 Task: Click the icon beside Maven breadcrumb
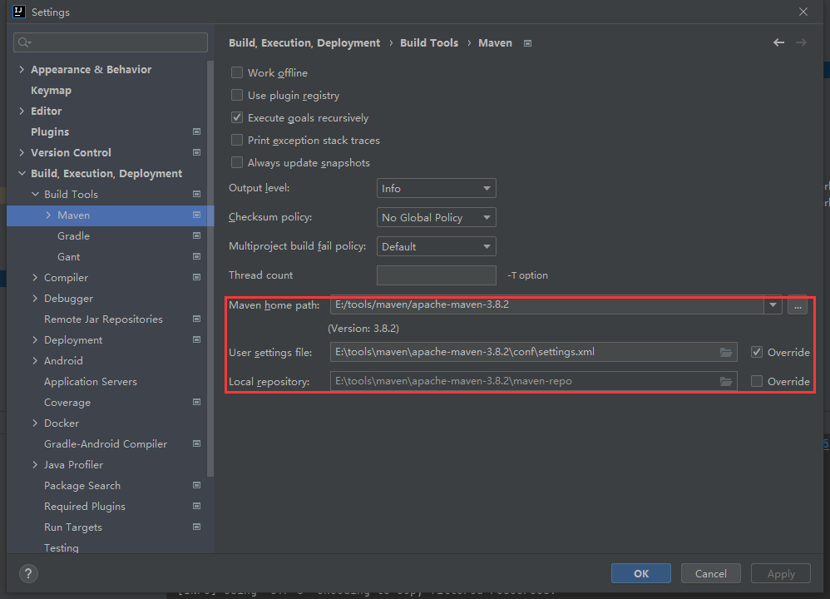[x=527, y=42]
